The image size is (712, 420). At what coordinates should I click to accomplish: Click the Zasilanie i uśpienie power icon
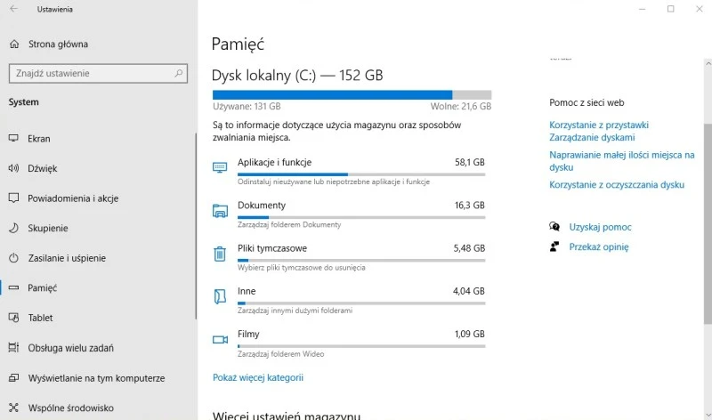tap(13, 258)
